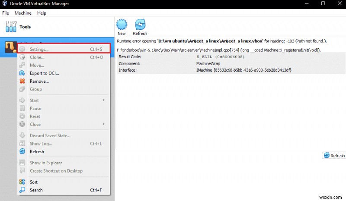The width and height of the screenshot is (346, 201).
Task: Choose Pause from context menu
Action: (64, 108)
